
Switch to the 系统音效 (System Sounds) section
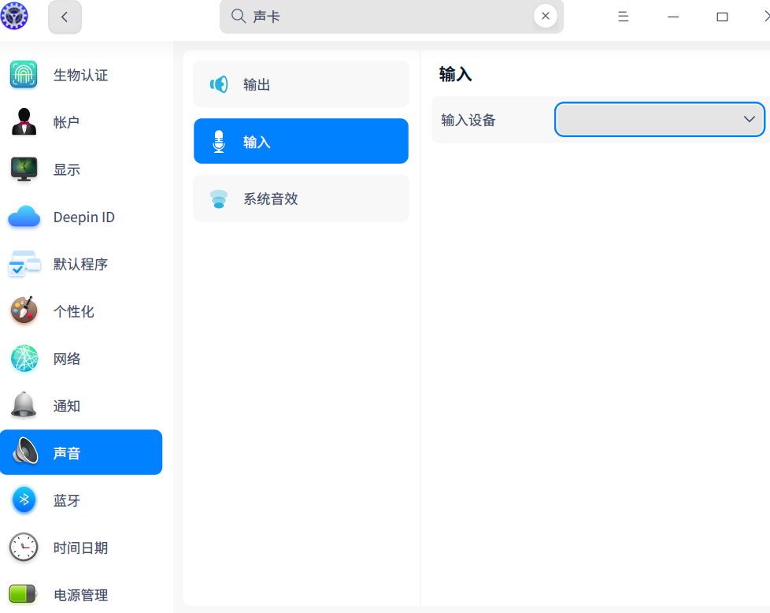tap(300, 199)
